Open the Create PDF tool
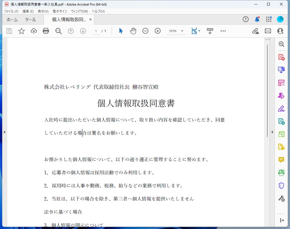 point(281,57)
